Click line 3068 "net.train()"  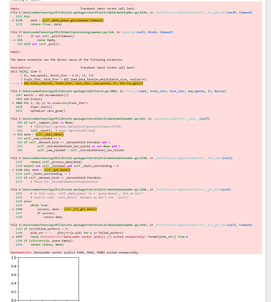33,99
